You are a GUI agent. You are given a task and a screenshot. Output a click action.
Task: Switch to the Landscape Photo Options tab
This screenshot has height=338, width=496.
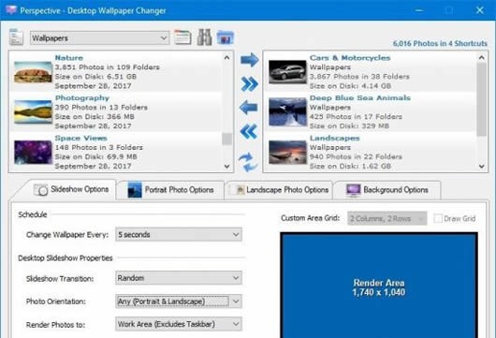pos(279,190)
